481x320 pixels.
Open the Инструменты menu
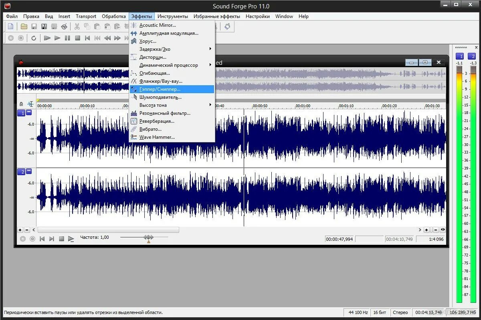(x=172, y=16)
